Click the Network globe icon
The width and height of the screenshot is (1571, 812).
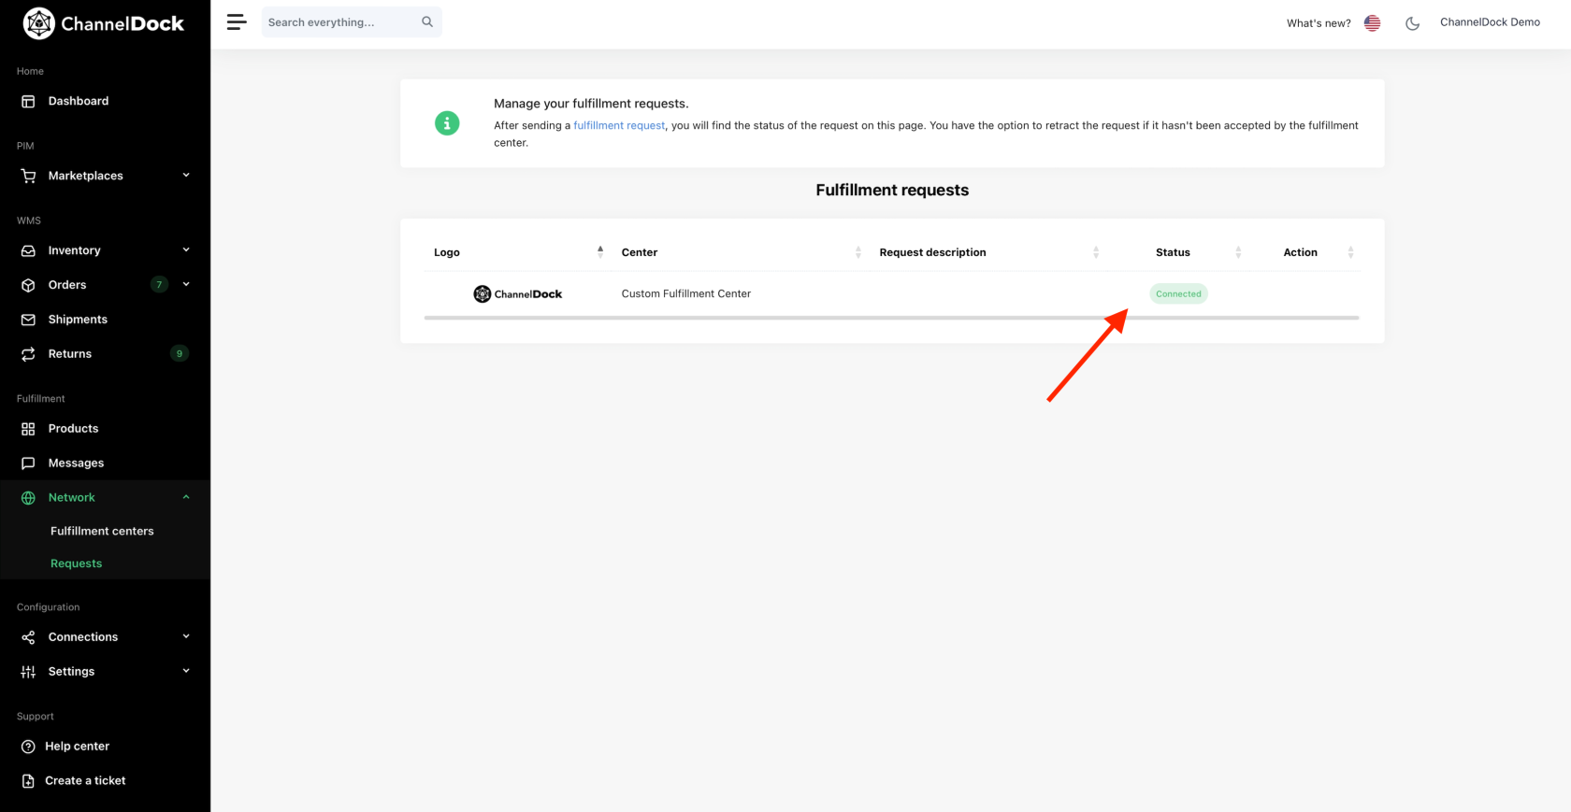coord(28,498)
